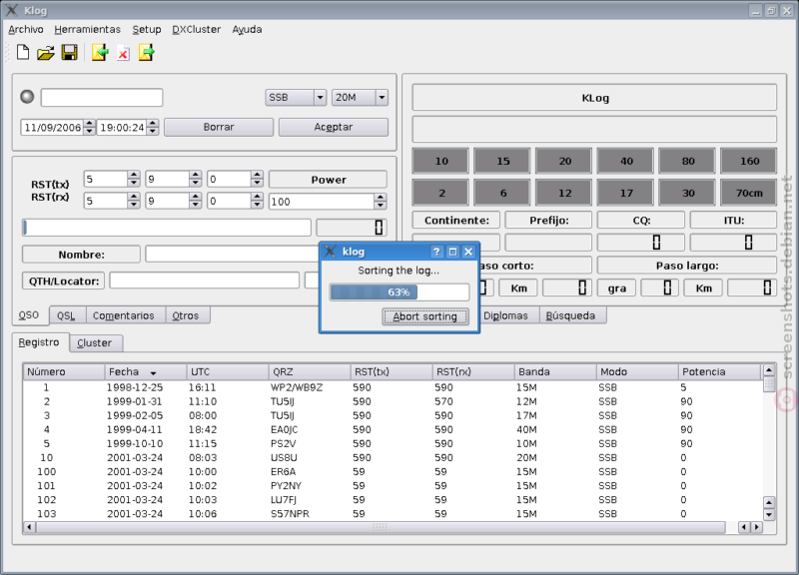This screenshot has width=799, height=575.
Task: Click the Banda column header
Action: click(x=555, y=371)
